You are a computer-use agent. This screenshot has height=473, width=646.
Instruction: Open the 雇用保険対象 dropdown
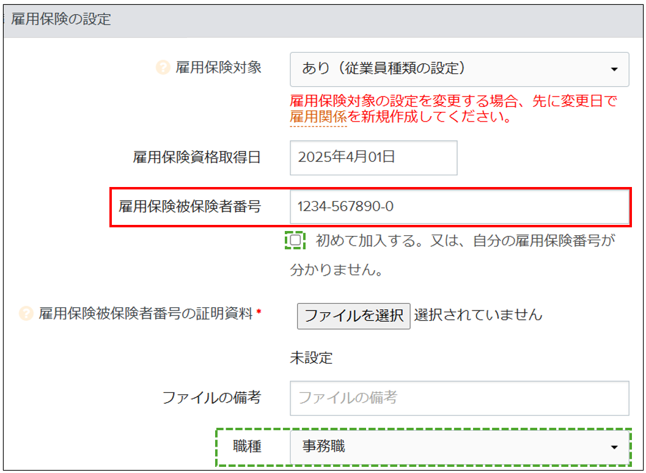[458, 69]
